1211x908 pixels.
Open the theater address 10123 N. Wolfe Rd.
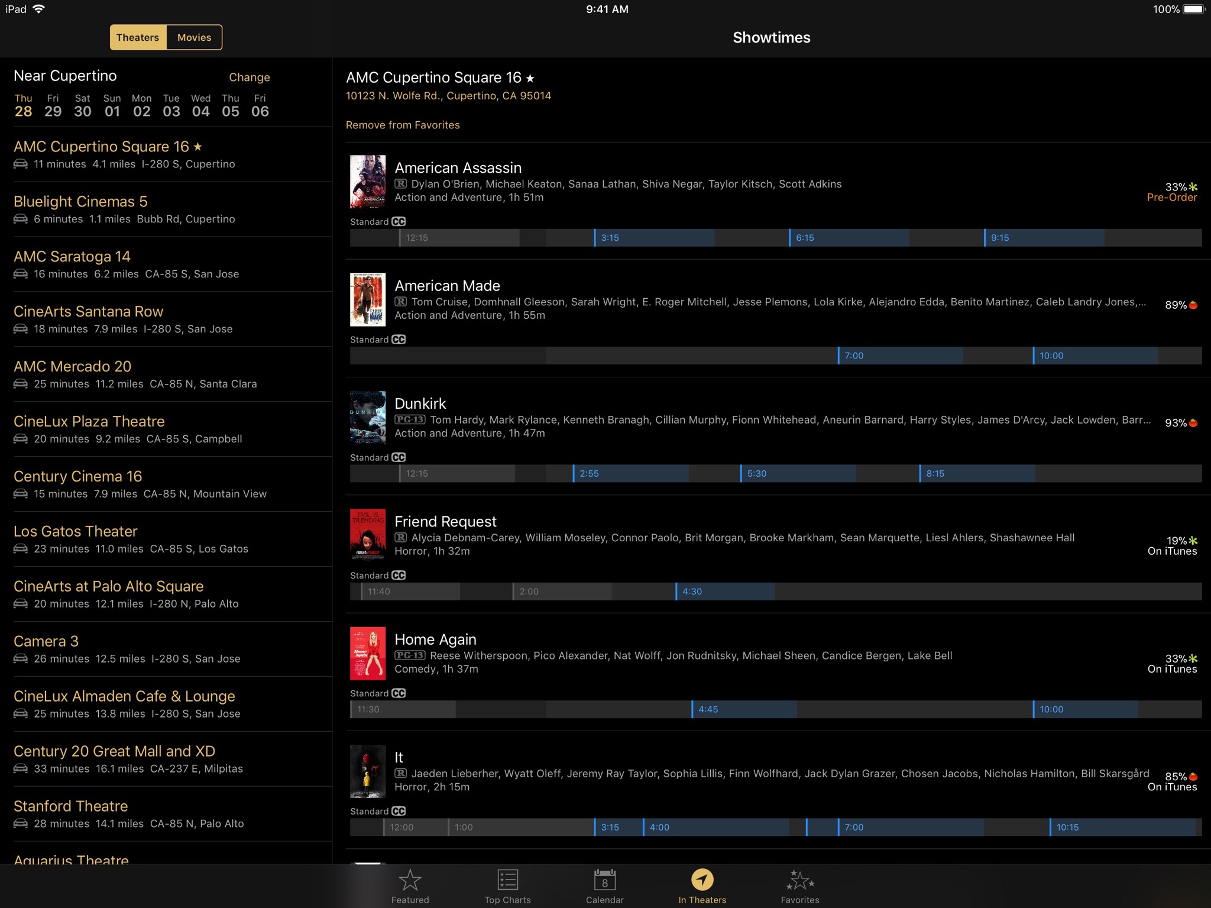(x=448, y=96)
